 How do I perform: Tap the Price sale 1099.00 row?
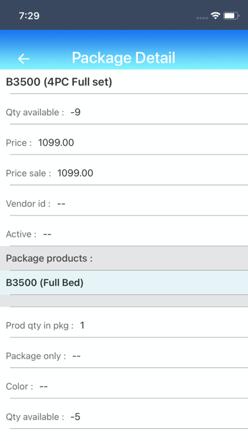pos(124,173)
